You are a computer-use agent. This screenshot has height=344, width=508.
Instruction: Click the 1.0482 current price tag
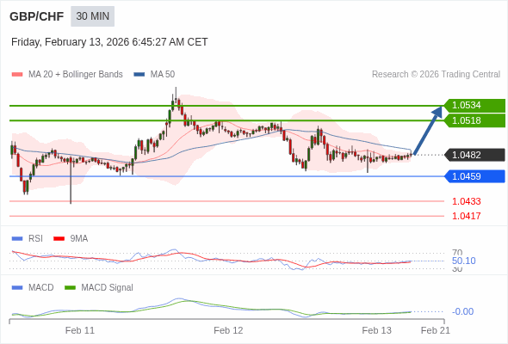[x=474, y=155]
